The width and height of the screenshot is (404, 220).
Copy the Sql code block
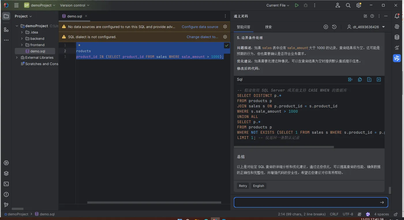tap(360, 79)
